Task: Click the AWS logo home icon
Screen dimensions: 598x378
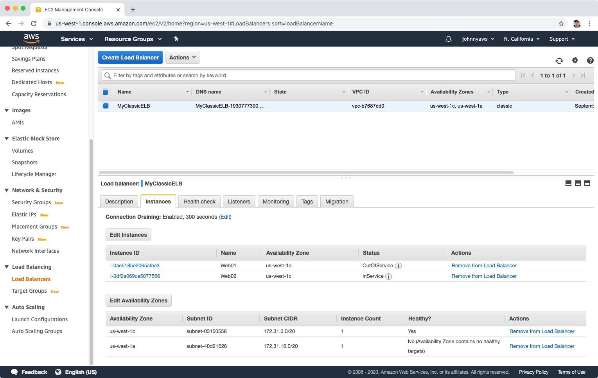Action: click(31, 38)
